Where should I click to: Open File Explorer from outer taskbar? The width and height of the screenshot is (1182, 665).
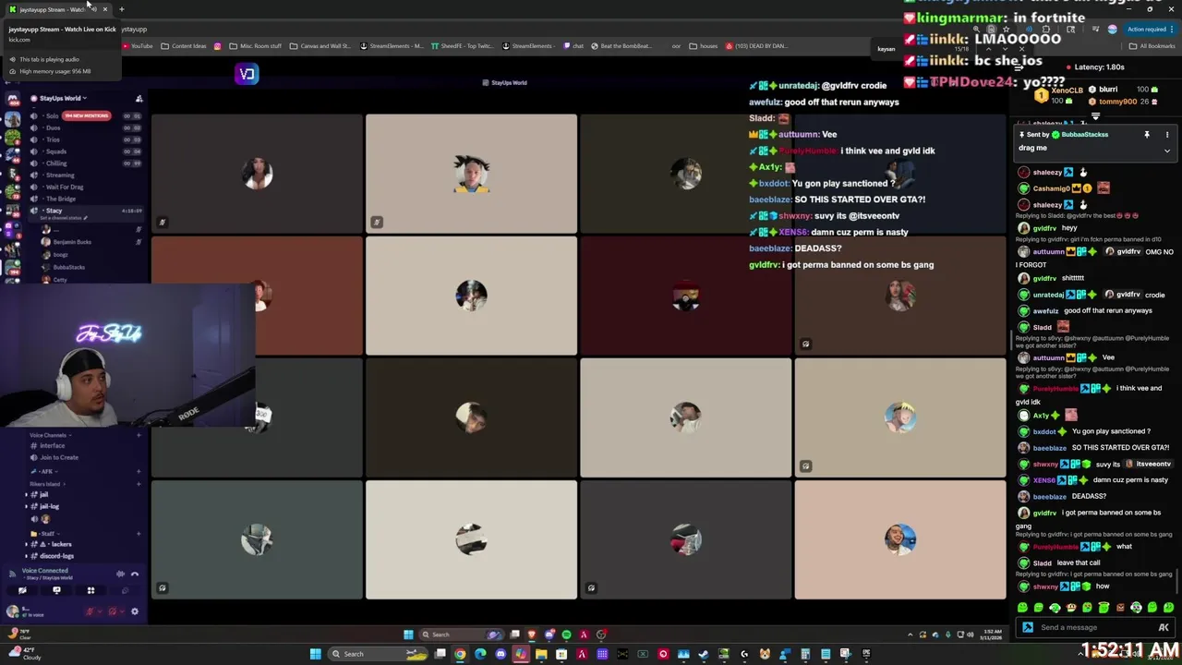(x=541, y=654)
